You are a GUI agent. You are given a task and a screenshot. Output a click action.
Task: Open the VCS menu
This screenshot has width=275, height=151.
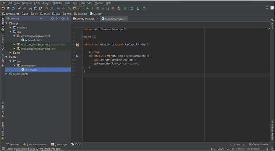coord(90,3)
